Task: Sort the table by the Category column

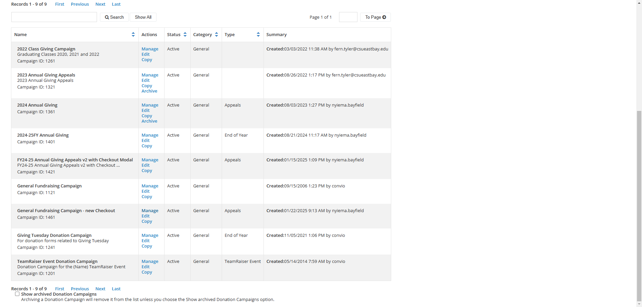Action: click(x=216, y=34)
